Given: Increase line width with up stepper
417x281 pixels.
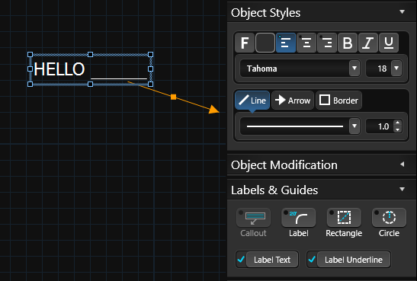Looking at the screenshot, I should pos(398,123).
